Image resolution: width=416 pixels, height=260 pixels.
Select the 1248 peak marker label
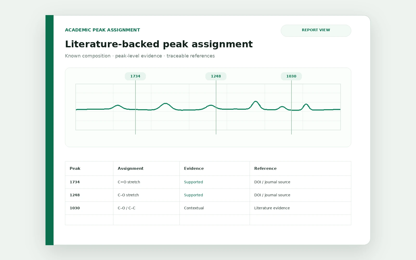[216, 76]
